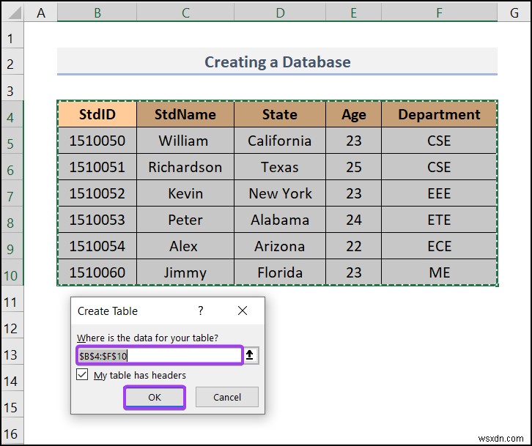The height and width of the screenshot is (446, 532).
Task: Click the California state cell
Action: pos(280,141)
